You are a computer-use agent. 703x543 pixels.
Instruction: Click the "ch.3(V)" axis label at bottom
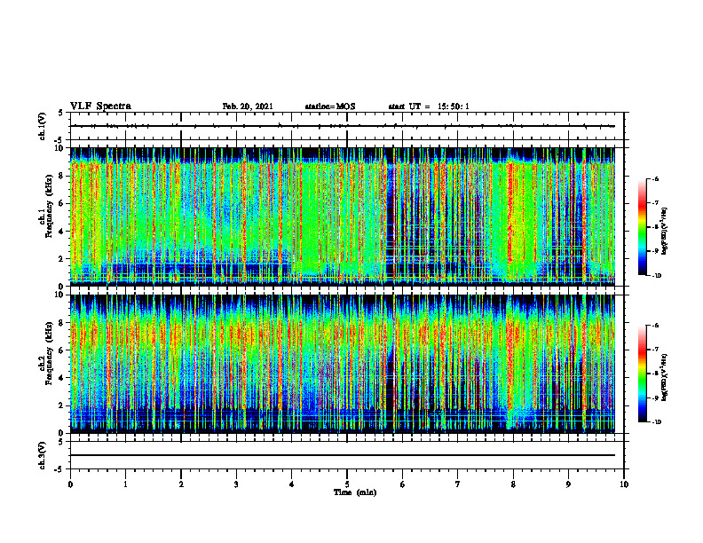(x=42, y=455)
